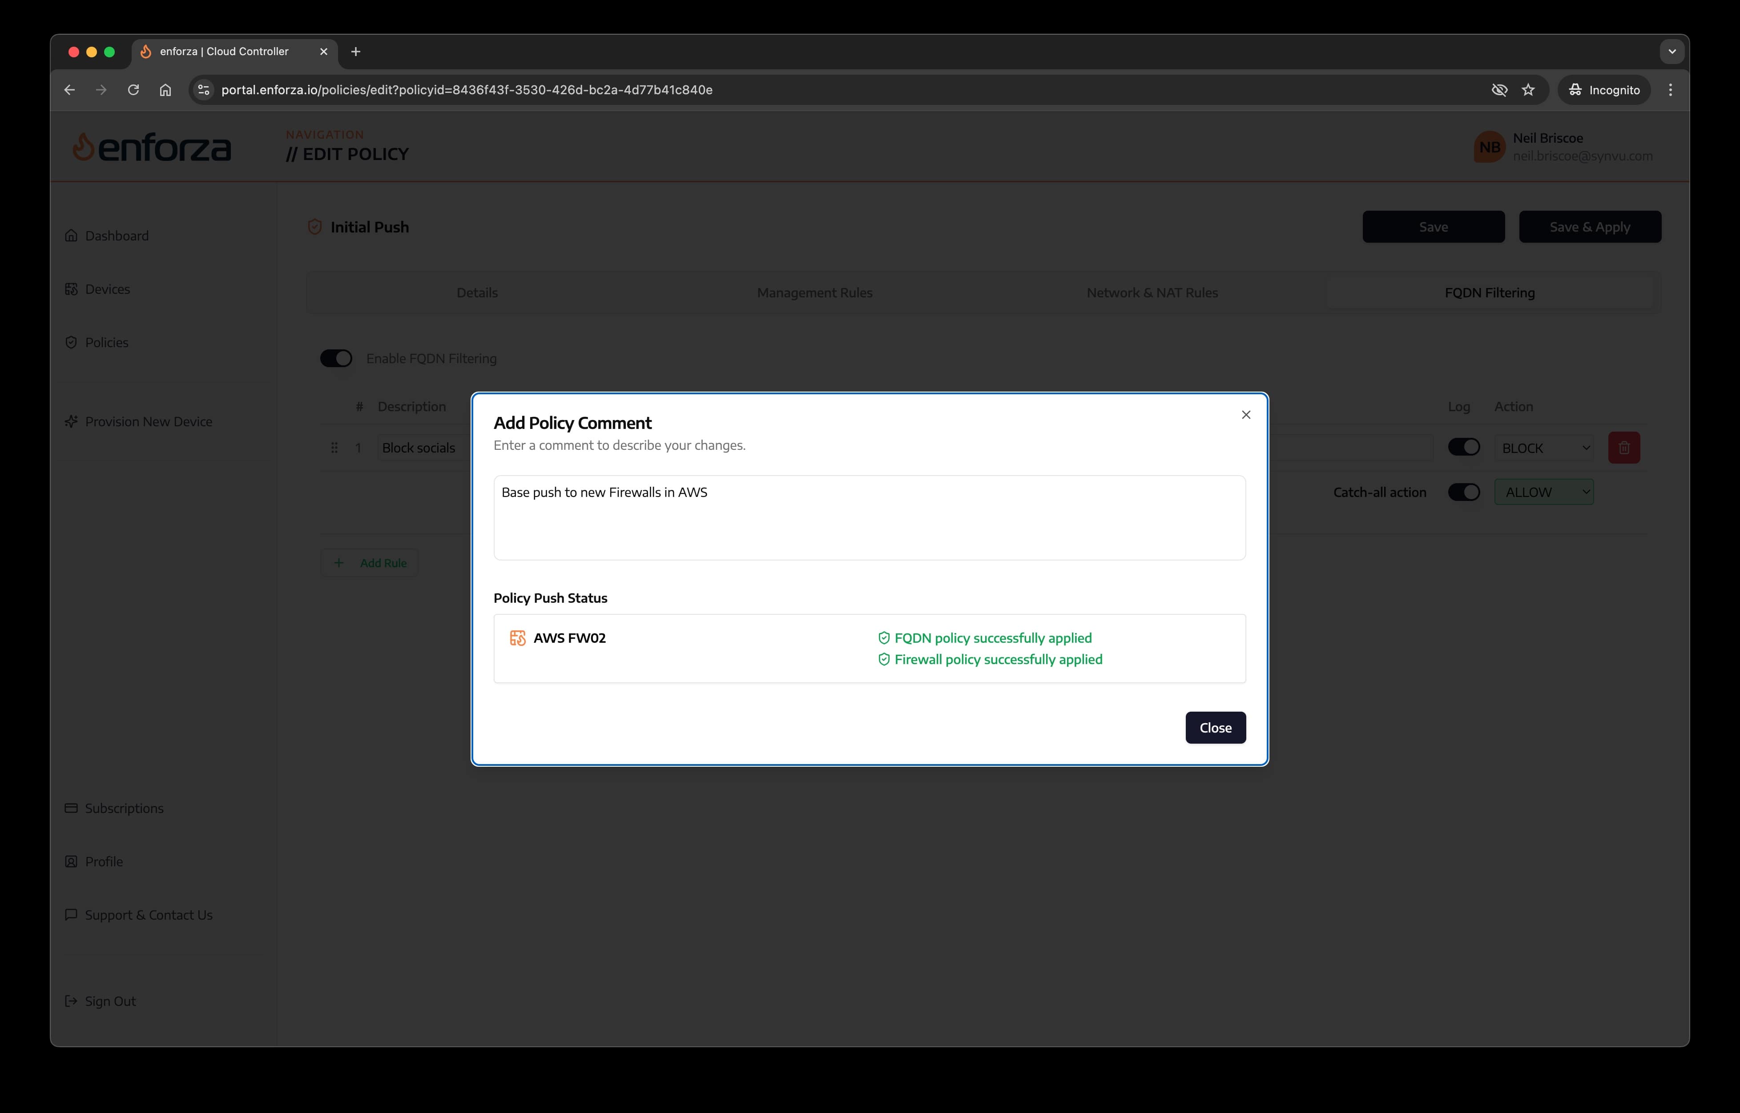Click the Support chat bubble icon
The height and width of the screenshot is (1113, 1740).
point(71,915)
